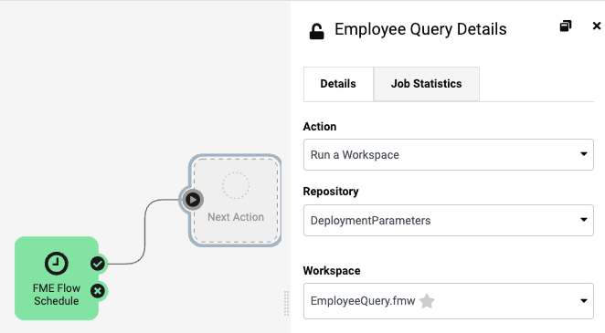Close the Employee Query Details panel
The width and height of the screenshot is (605, 333).
(597, 26)
